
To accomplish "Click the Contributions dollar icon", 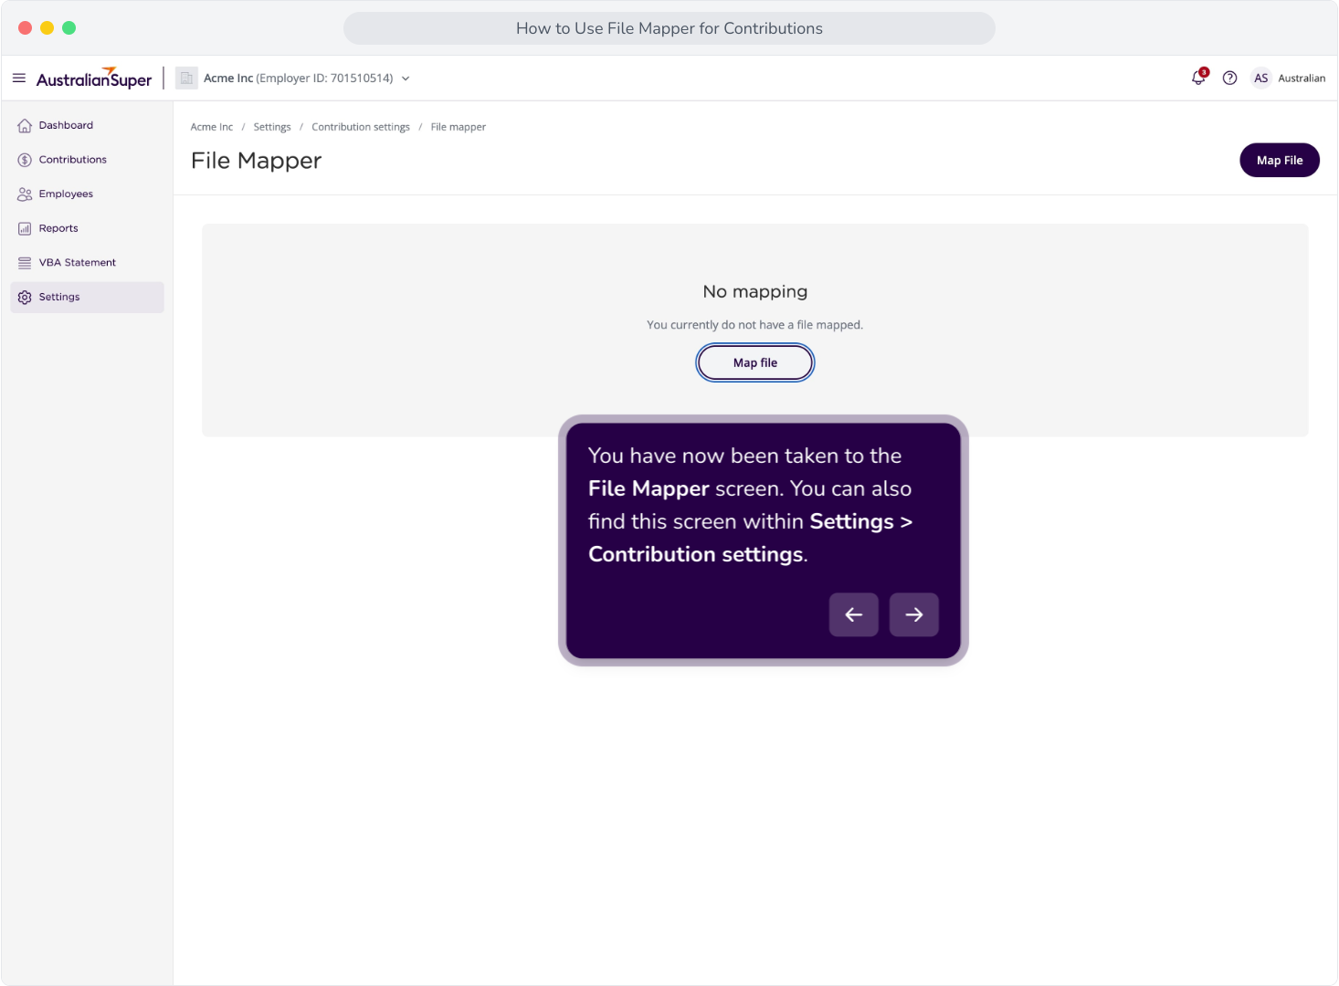I will (x=25, y=160).
